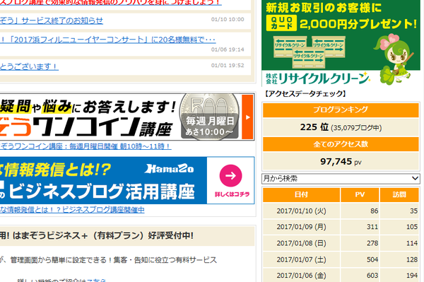The width and height of the screenshot is (424, 282).
Task: Open the ビジネスブログ講座開催中 link
Action: coord(72,209)
